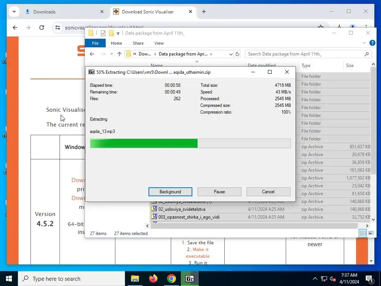Expand the address bar history dropdown
This screenshot has width=381, height=286.
(x=231, y=54)
